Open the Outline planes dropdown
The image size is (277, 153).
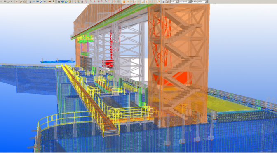point(199,2)
